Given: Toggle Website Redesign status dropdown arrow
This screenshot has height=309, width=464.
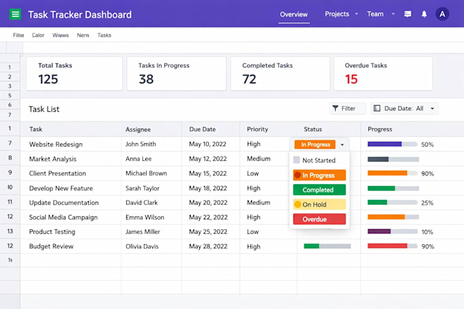Looking at the screenshot, I should pyautogui.click(x=342, y=145).
